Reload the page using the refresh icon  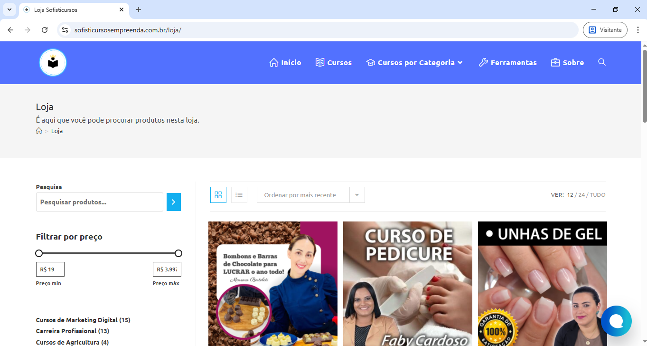click(x=45, y=30)
